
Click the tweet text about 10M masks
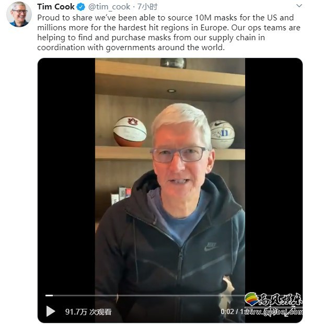[169, 32]
